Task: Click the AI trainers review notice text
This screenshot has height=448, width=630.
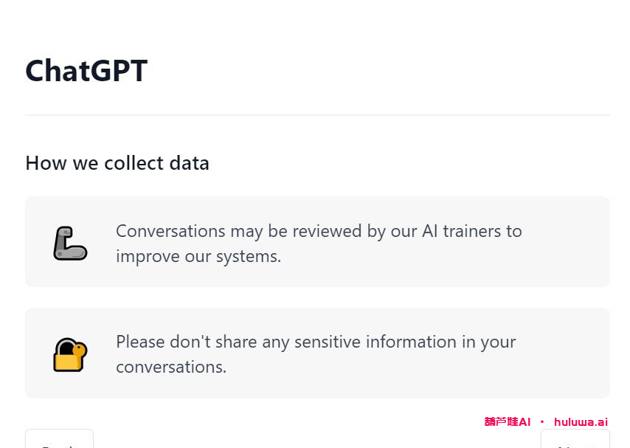Action: point(319,243)
